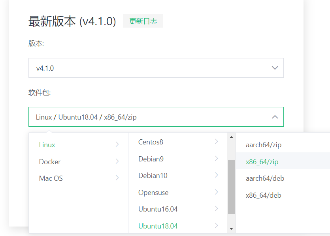
Task: Click the distribution list scroll-up arrow
Action: (231, 137)
